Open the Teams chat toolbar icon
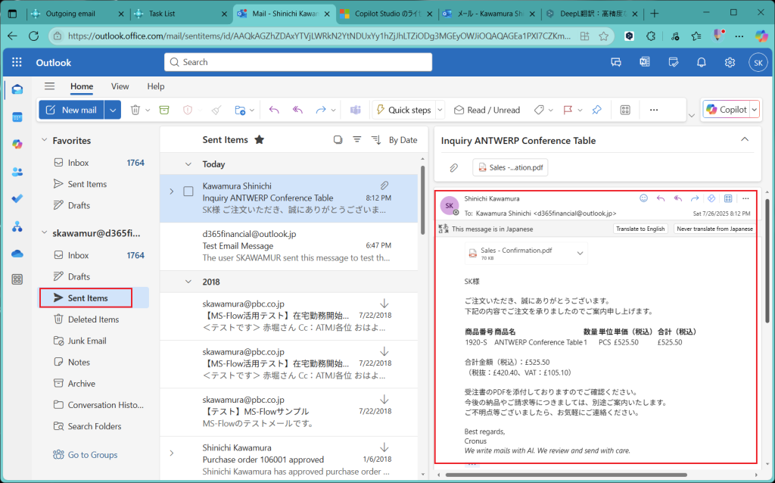Viewport: 775px width, 483px height. [356, 110]
